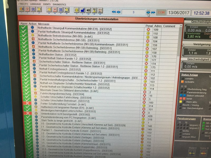211x158 pixels.
Task: Click the page number field showing 3
Action: click(x=133, y=12)
